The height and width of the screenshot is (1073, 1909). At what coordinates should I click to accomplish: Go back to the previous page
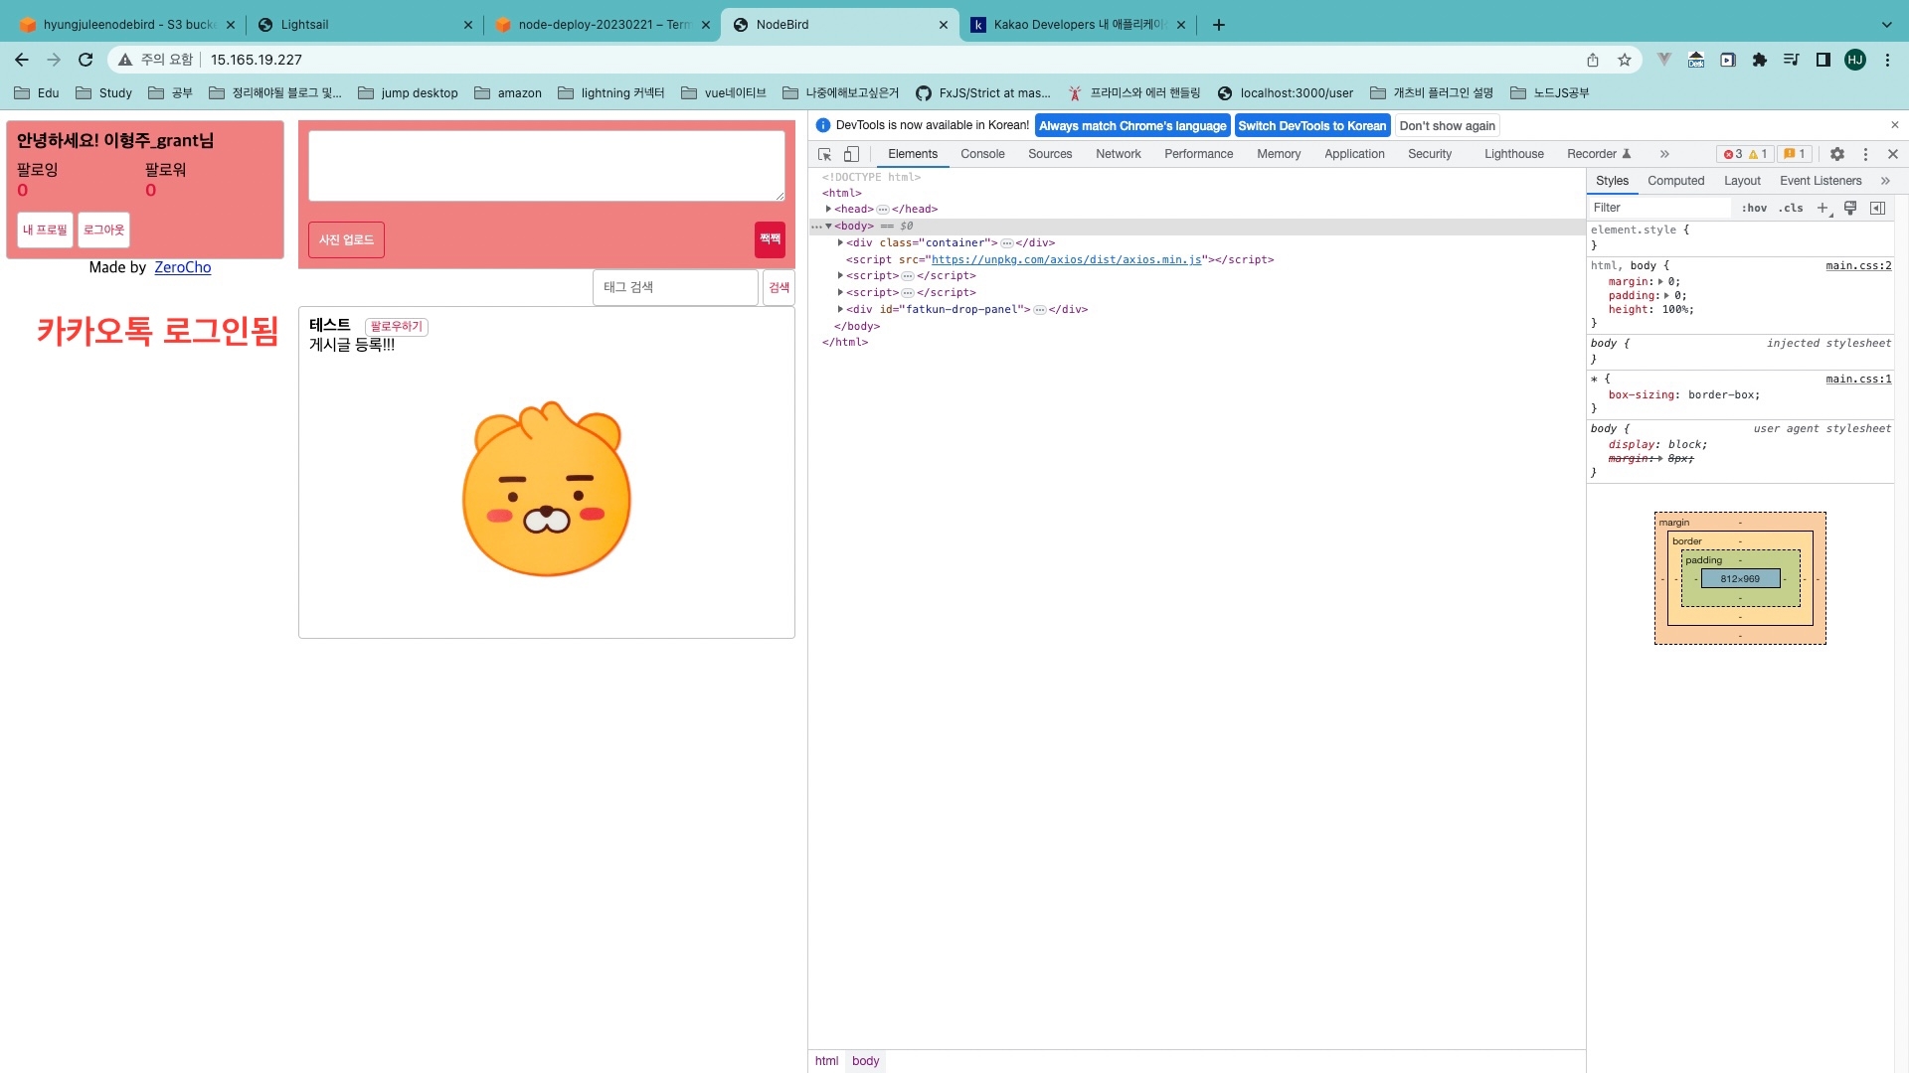[22, 60]
